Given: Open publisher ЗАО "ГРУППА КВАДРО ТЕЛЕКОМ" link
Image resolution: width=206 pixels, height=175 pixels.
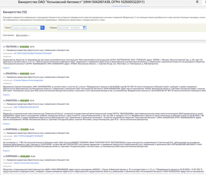Looking at the screenshot, I should 29,136.
